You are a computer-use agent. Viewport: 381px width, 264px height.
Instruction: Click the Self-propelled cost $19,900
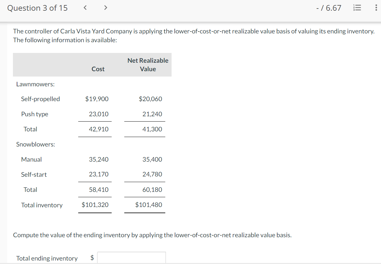(x=97, y=99)
